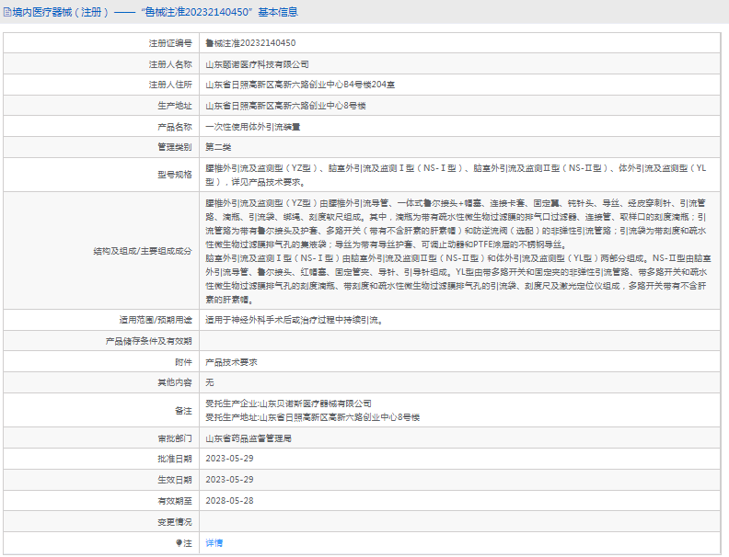Viewport: 729px width, 557px height.
Task: Click the intended use text 适用于神经外科手术后
Action: coord(295,320)
